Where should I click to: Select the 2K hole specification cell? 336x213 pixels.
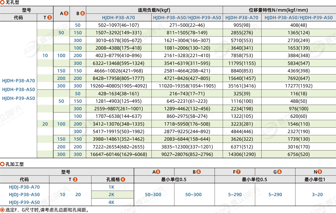[111, 195]
